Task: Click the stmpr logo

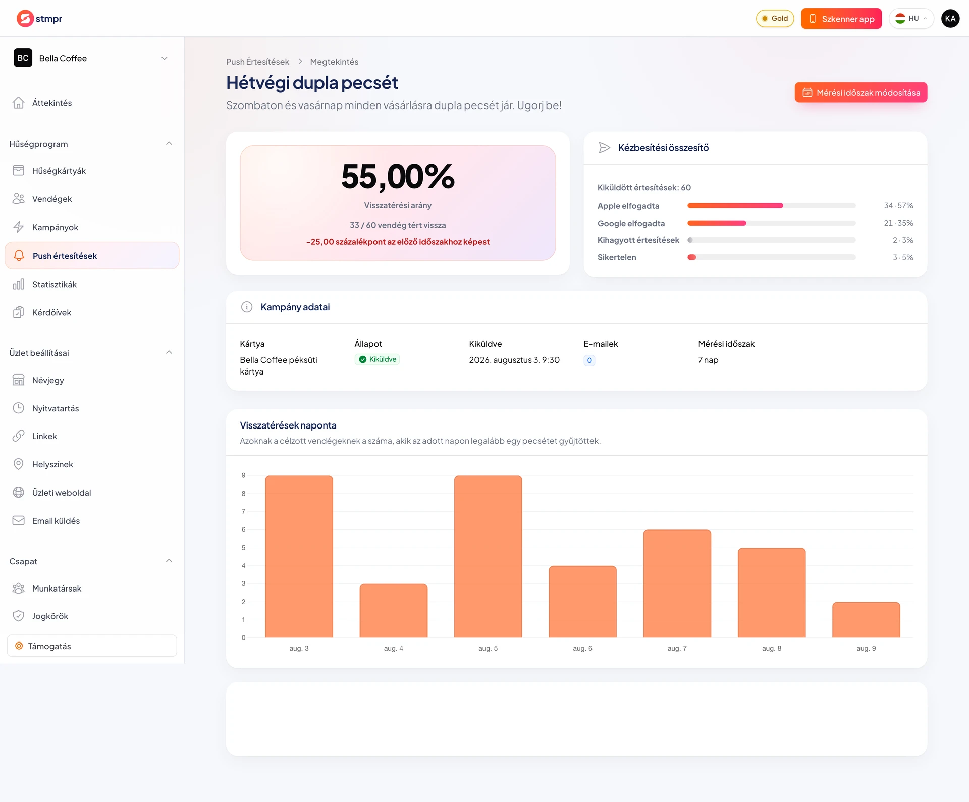Action: 39,19
